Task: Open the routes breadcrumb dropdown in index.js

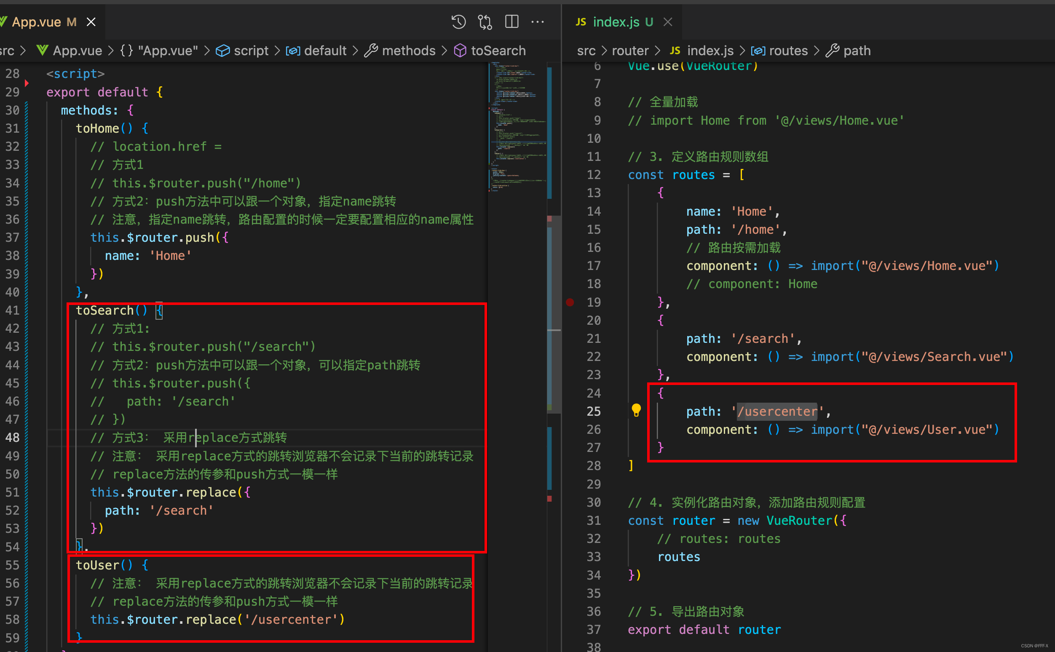Action: click(x=787, y=51)
